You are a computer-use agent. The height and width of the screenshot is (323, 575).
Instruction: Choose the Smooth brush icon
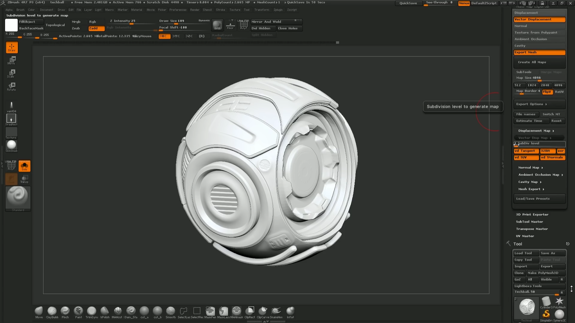[171, 311]
